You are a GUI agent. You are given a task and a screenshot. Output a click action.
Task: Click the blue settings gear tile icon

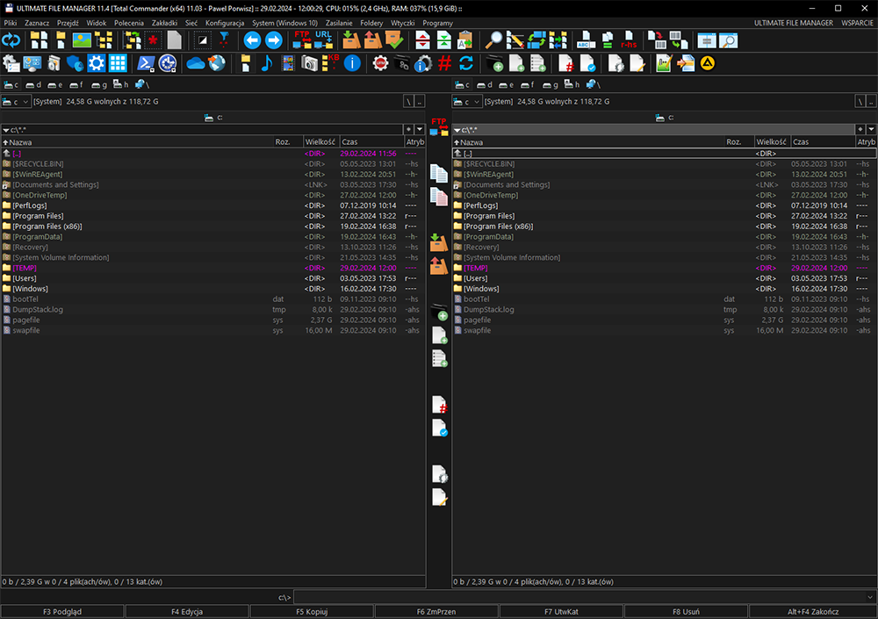pyautogui.click(x=97, y=63)
